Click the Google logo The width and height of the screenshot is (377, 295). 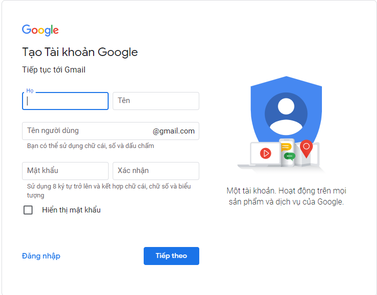(x=40, y=30)
